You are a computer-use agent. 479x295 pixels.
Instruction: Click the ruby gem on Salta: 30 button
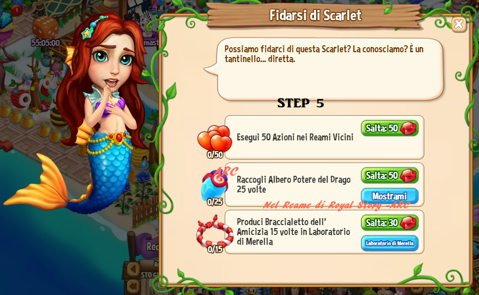pyautogui.click(x=408, y=223)
